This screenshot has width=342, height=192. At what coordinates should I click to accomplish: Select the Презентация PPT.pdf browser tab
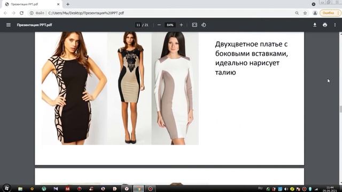(x=33, y=4)
